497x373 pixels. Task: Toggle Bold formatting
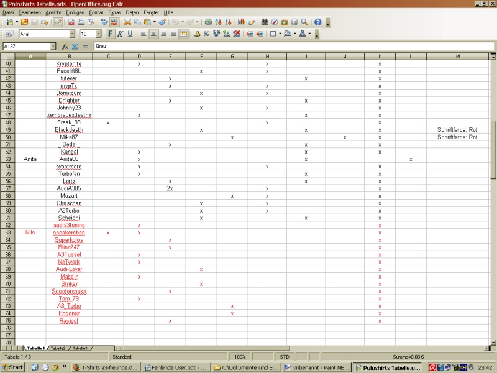click(x=110, y=34)
